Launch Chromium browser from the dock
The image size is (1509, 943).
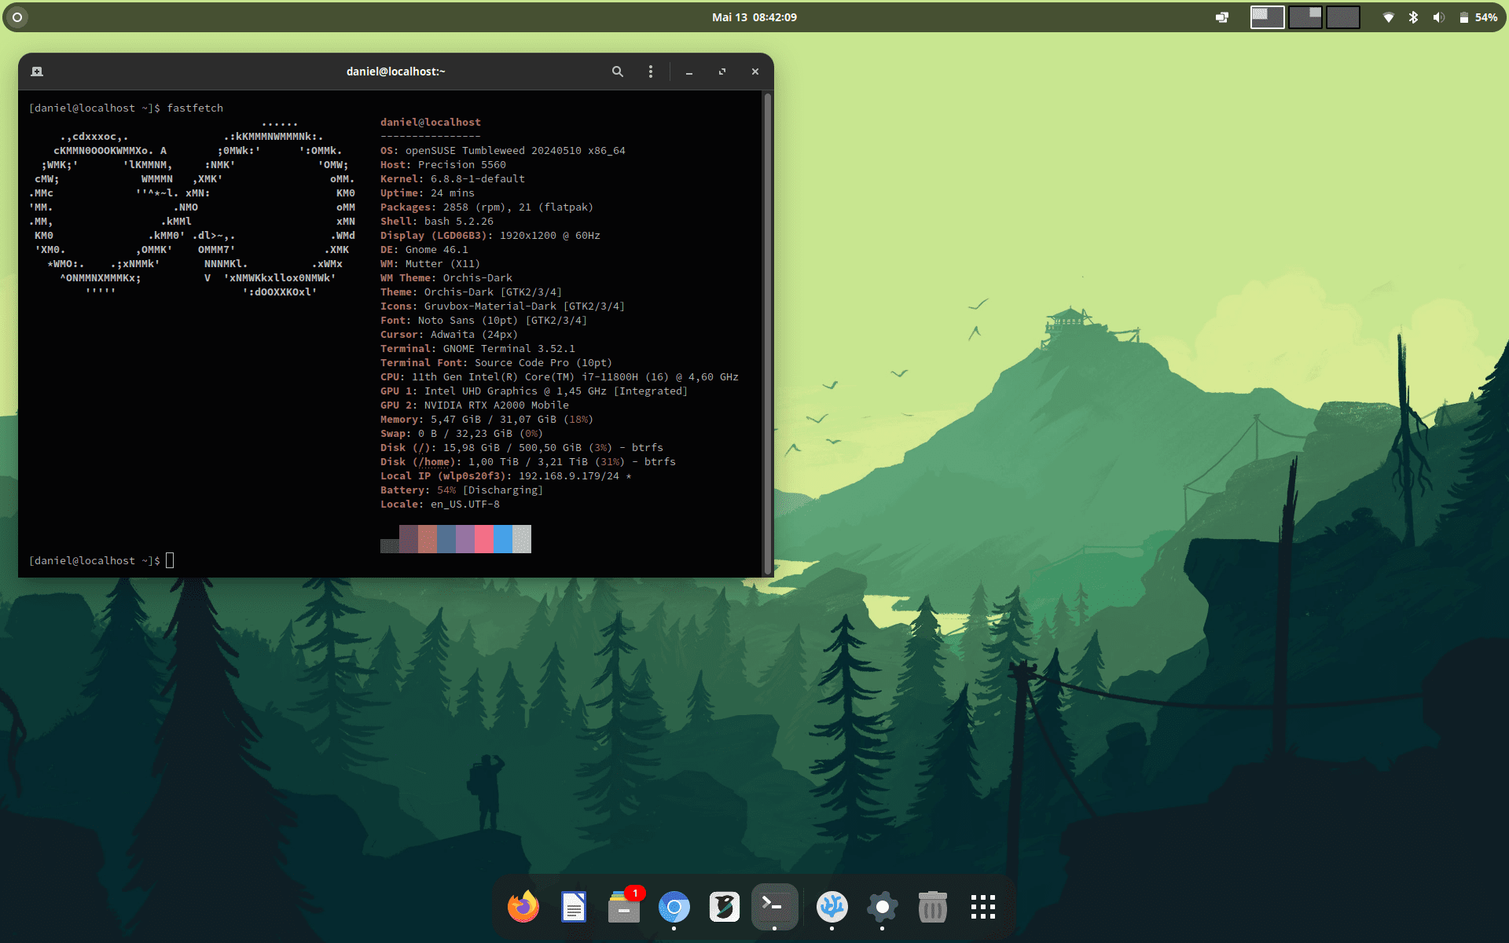[674, 907]
